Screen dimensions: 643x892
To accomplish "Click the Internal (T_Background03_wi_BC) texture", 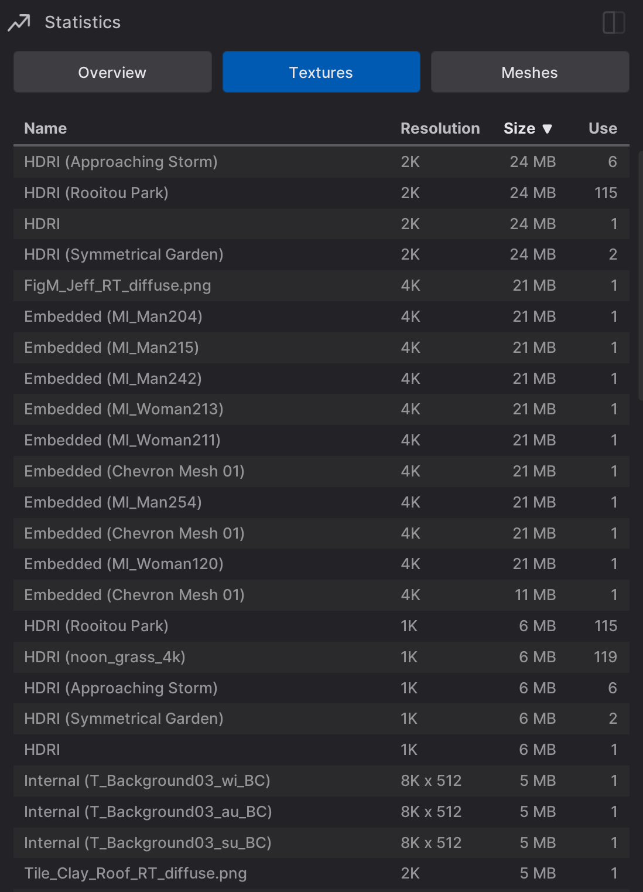I will (147, 781).
